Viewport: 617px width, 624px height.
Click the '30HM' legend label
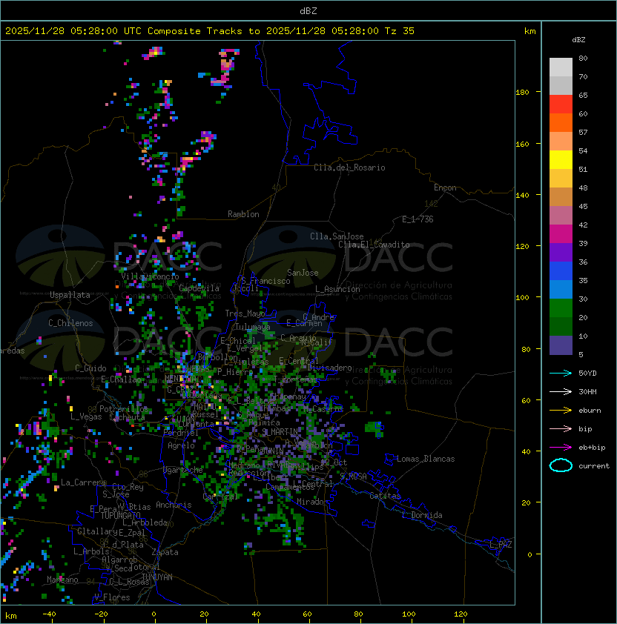click(587, 392)
